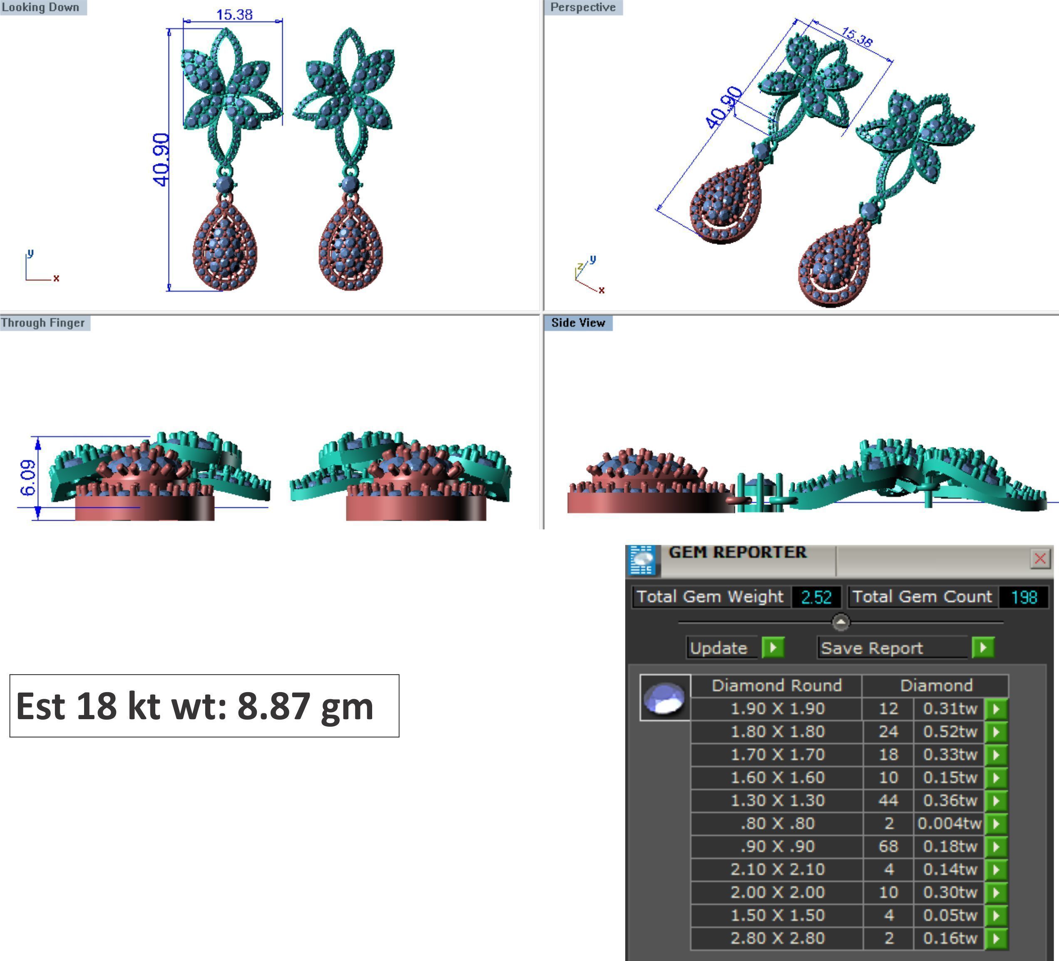Click the Diamond material column header
Image resolution: width=1059 pixels, height=961 pixels.
[936, 686]
